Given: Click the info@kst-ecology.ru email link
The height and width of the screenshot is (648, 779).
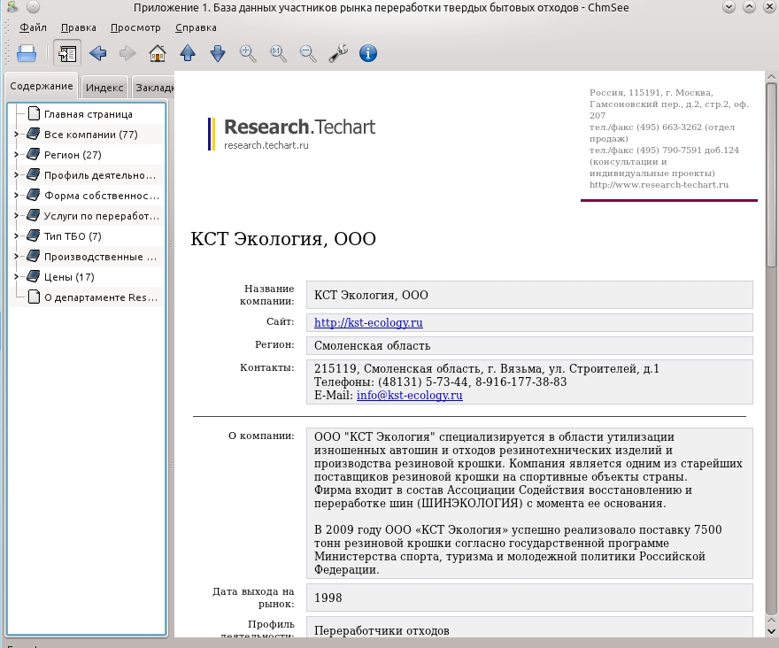Looking at the screenshot, I should [x=409, y=395].
